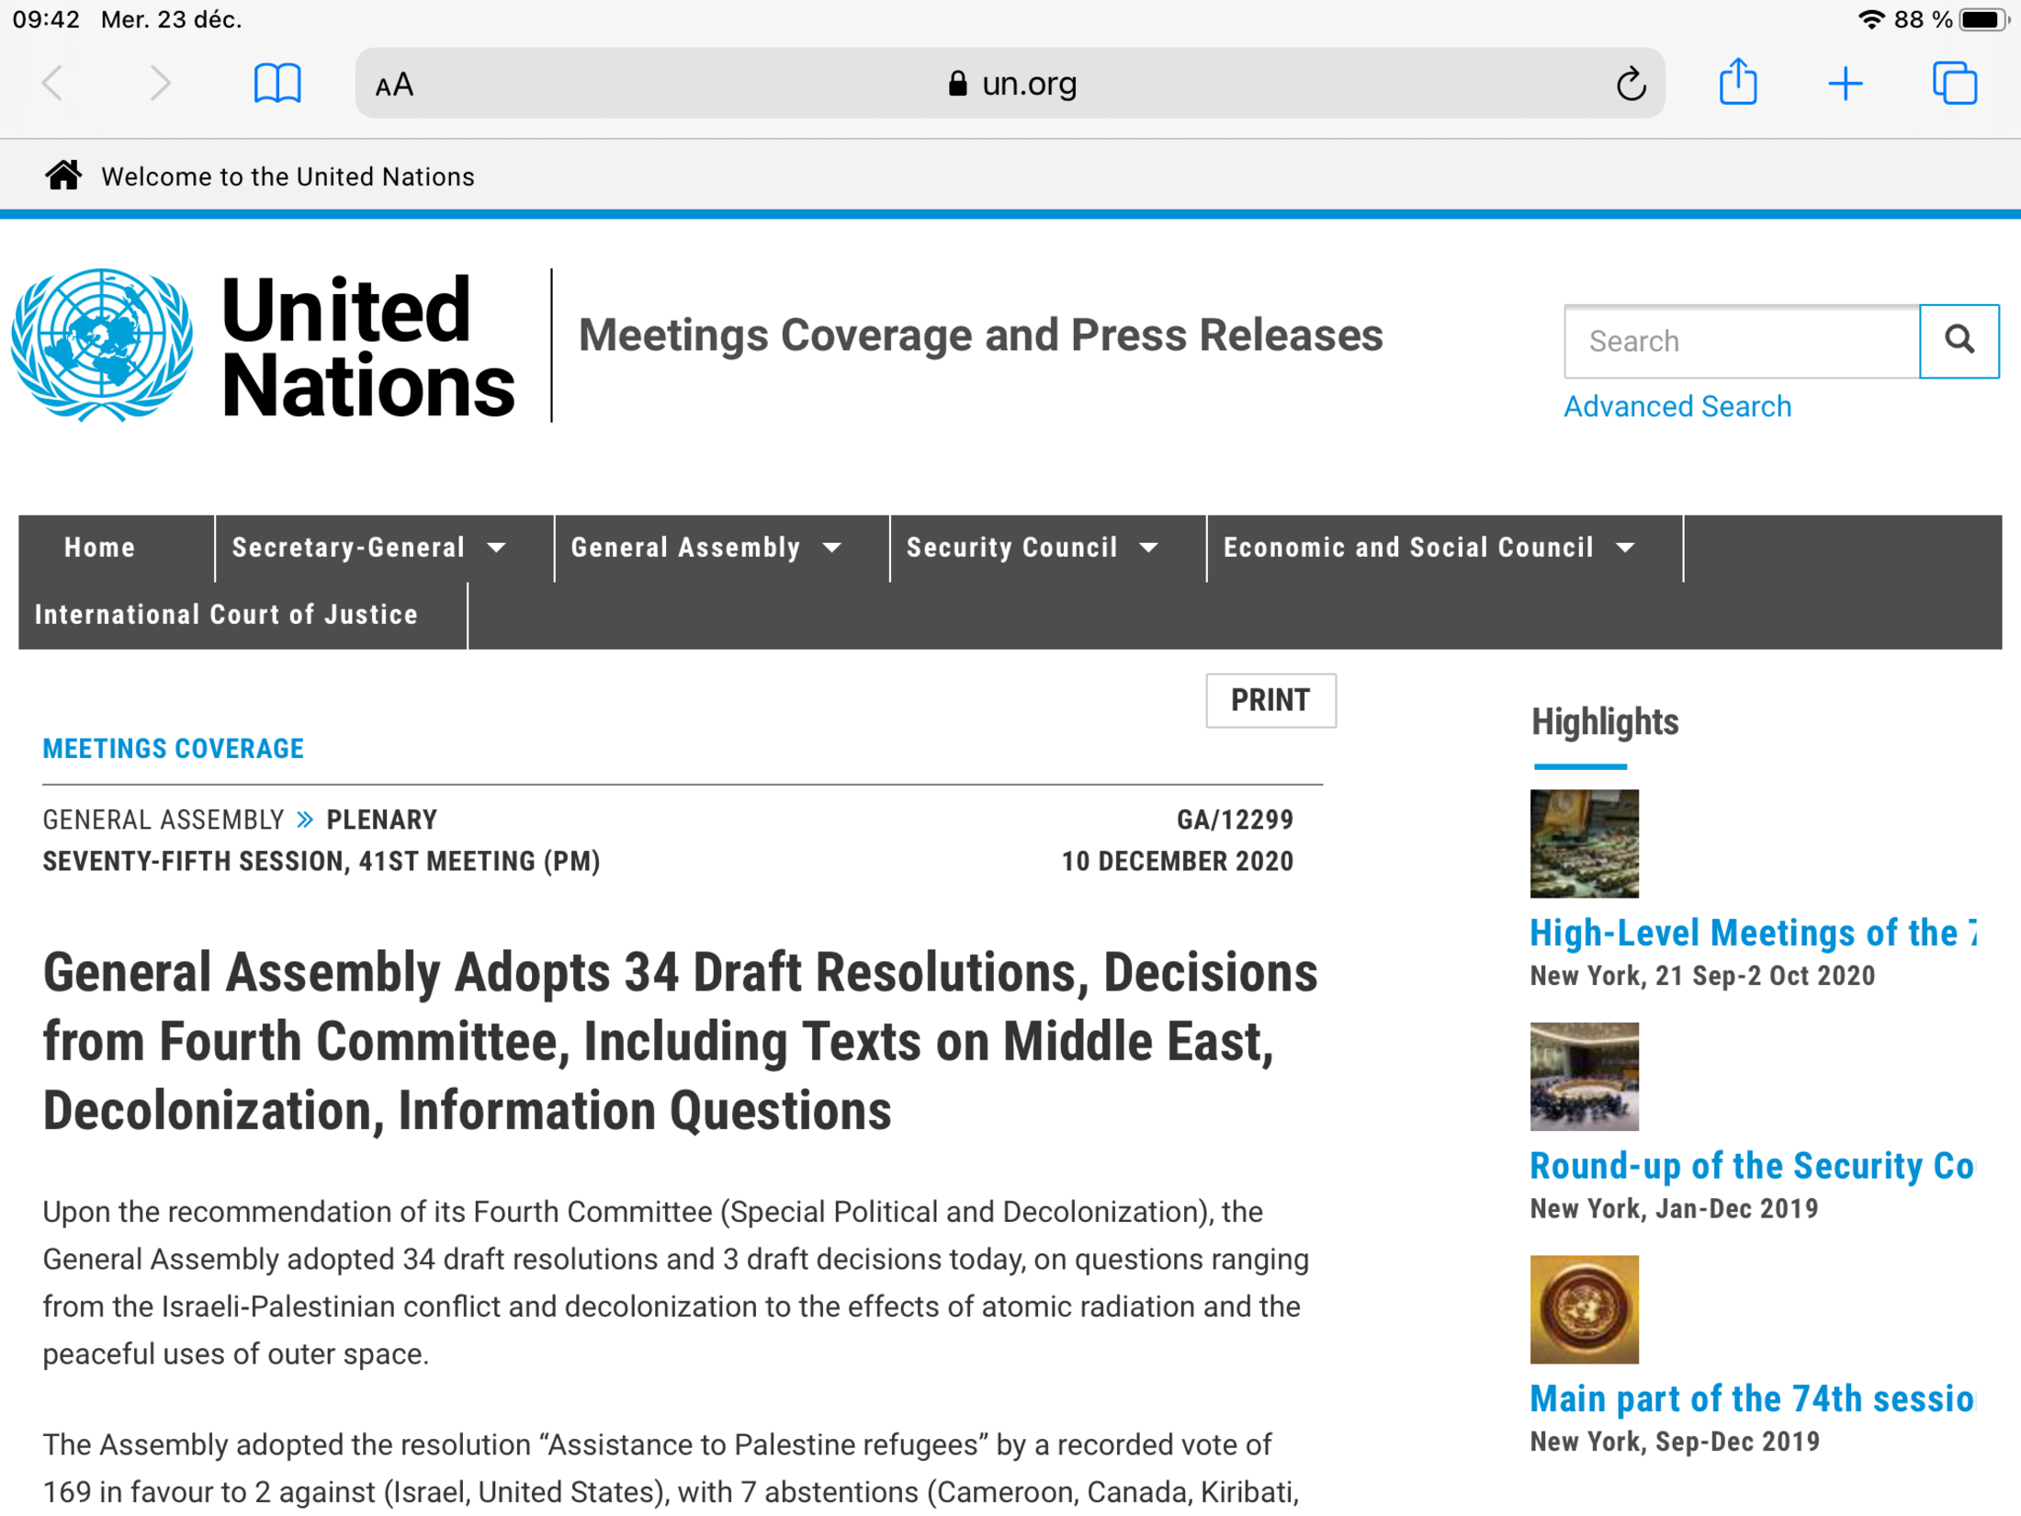Tap Safari's back arrow button
This screenshot has height=1516, width=2021.
coord(52,84)
